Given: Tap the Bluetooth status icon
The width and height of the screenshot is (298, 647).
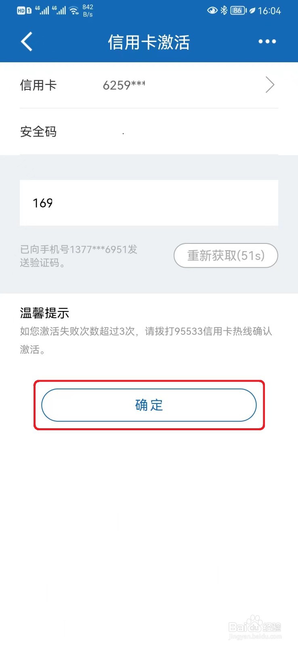Looking at the screenshot, I should 224,11.
